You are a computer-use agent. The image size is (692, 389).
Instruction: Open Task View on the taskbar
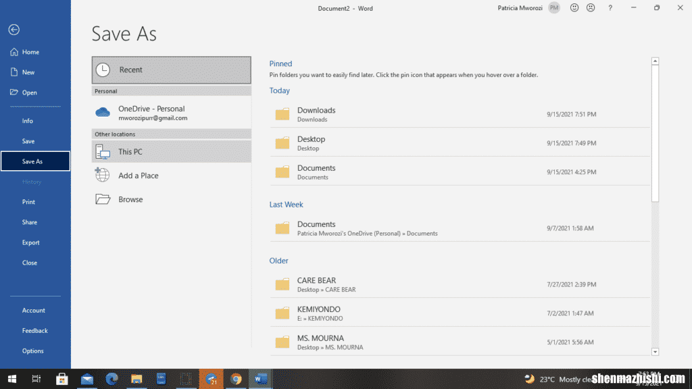tap(36, 379)
